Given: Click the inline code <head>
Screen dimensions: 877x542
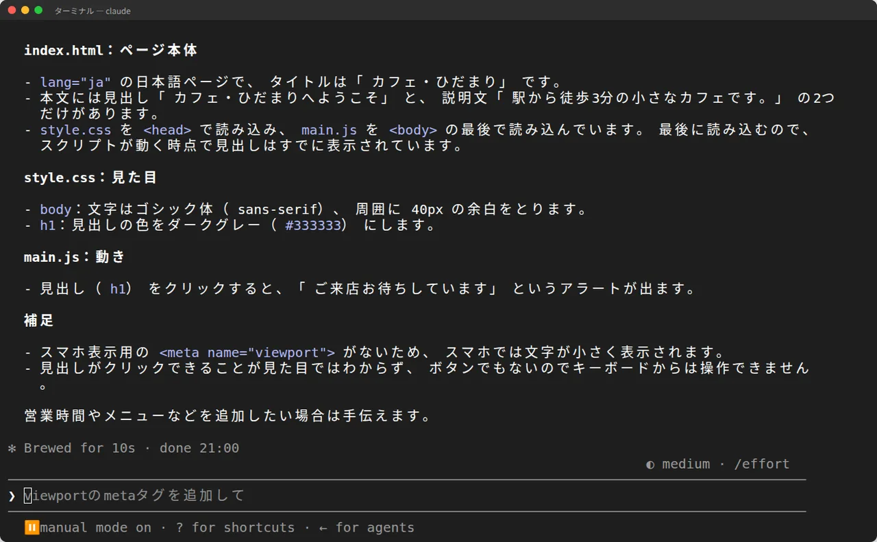Looking at the screenshot, I should (167, 130).
